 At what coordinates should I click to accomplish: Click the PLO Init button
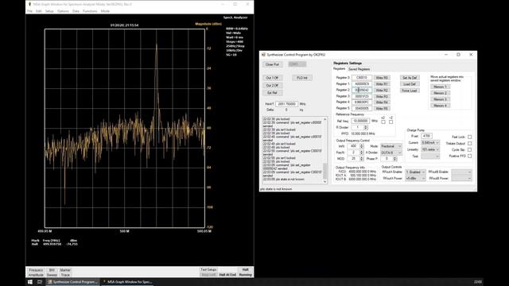302,78
